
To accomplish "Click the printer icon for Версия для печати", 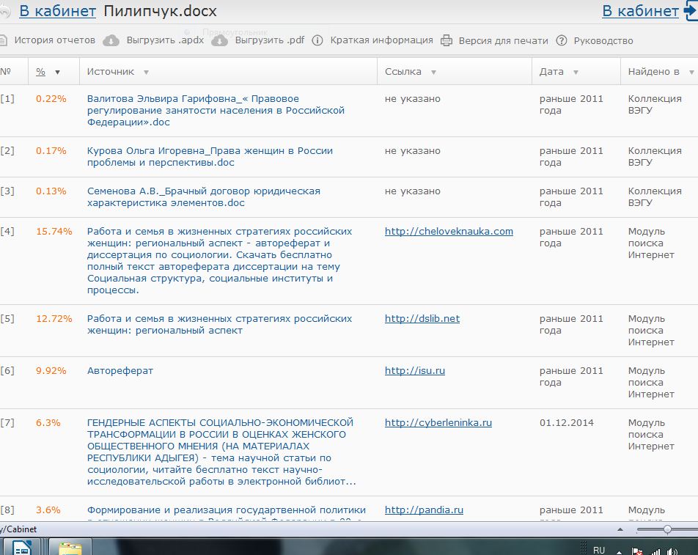I will [447, 40].
